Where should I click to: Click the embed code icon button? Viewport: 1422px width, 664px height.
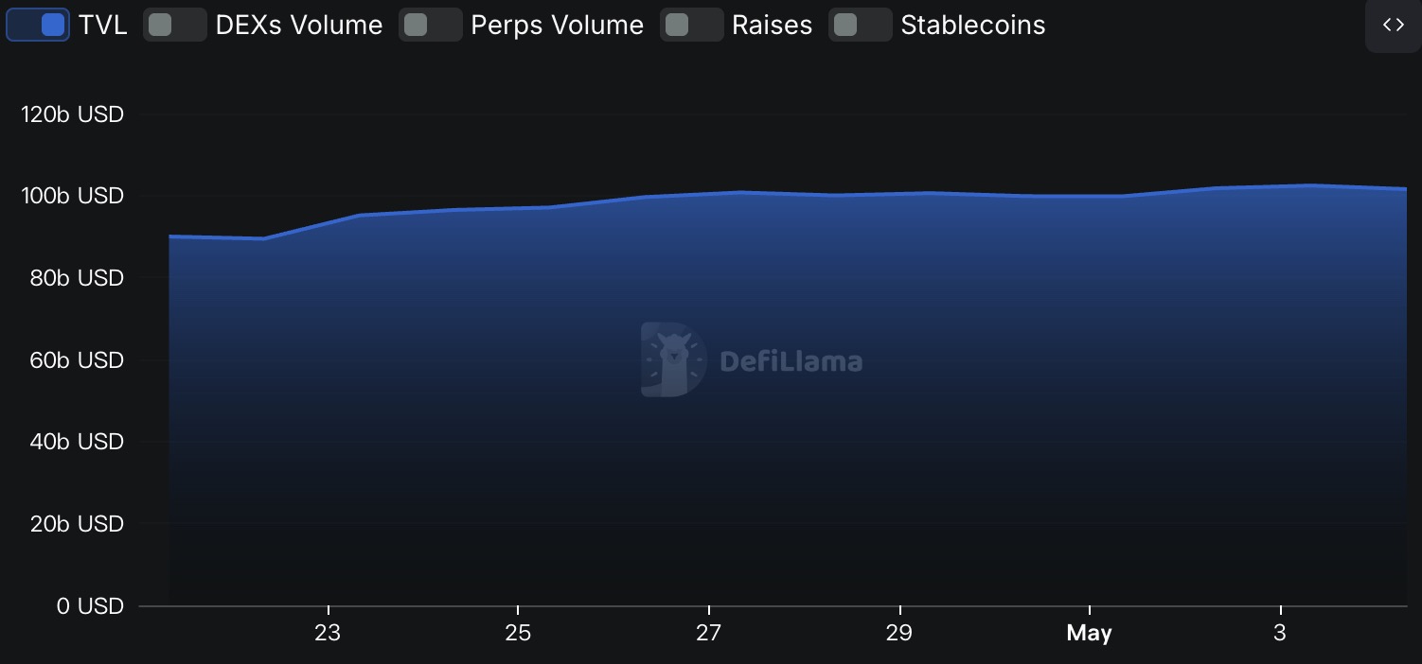click(x=1393, y=26)
